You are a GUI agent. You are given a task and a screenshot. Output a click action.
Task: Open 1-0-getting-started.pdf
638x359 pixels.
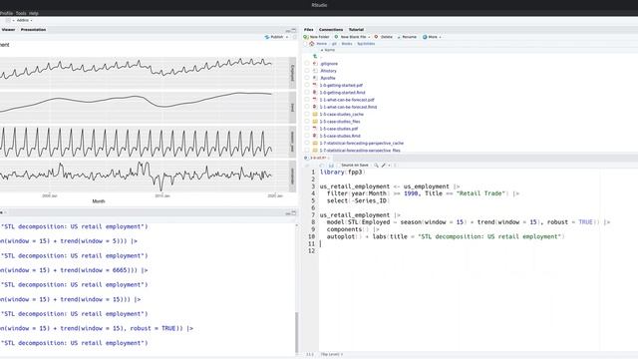pyautogui.click(x=341, y=85)
